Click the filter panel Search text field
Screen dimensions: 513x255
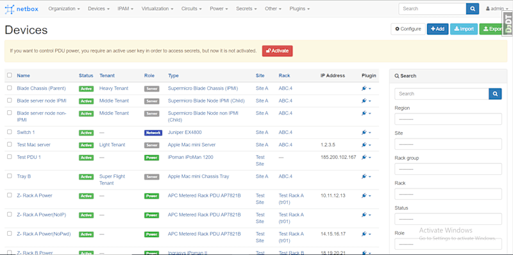[442, 94]
